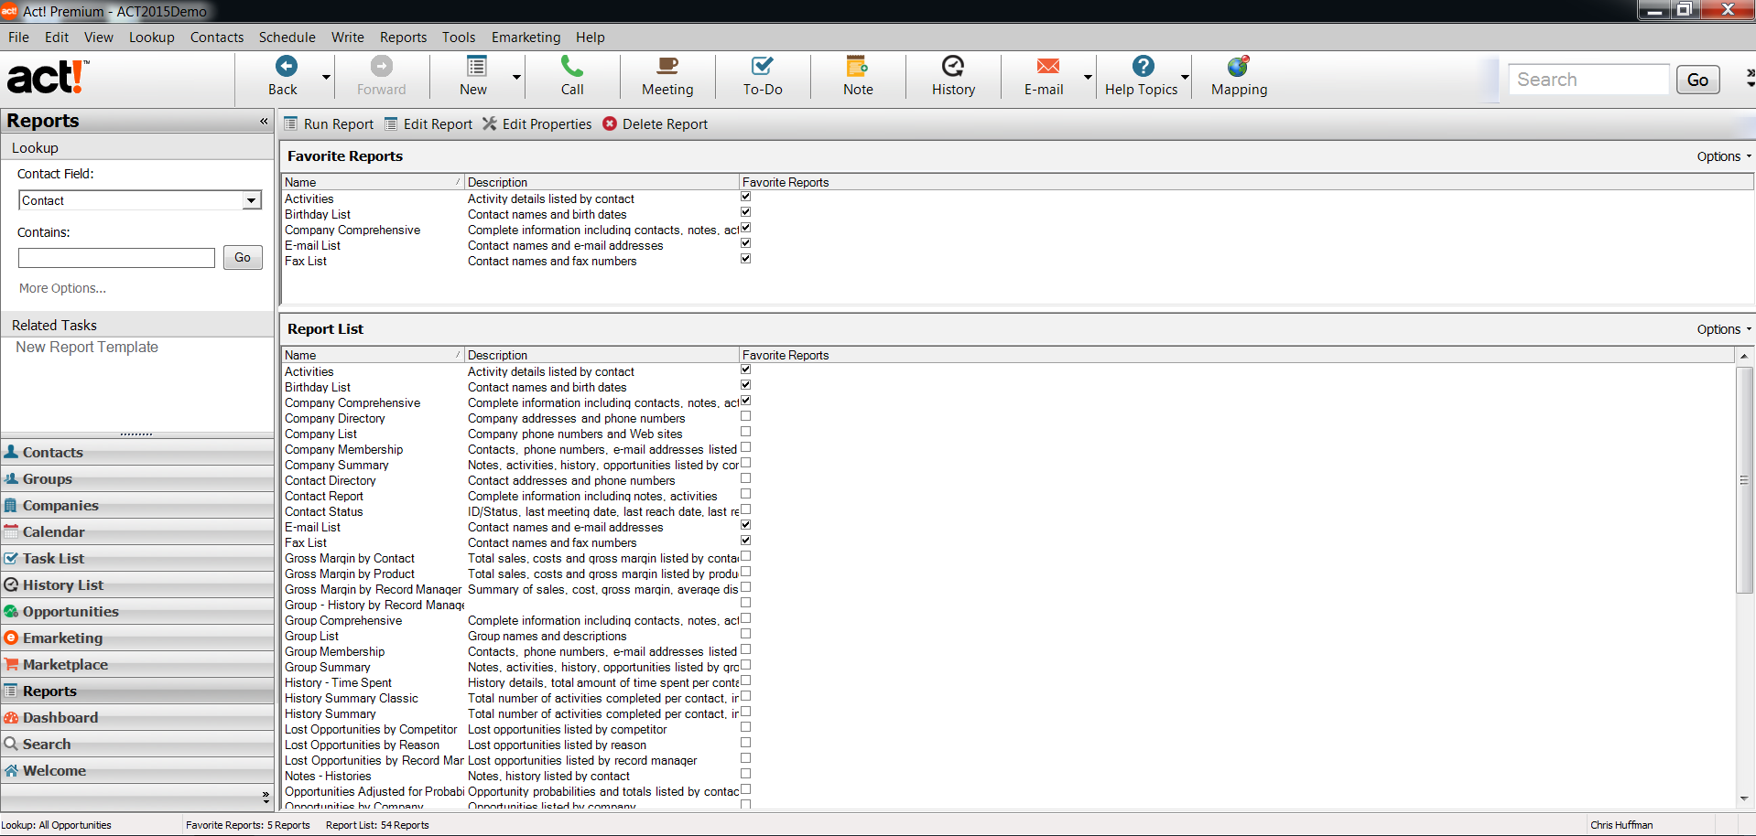Click the Go button beside the Search box
The width and height of the screenshot is (1756, 836).
[x=1697, y=80]
